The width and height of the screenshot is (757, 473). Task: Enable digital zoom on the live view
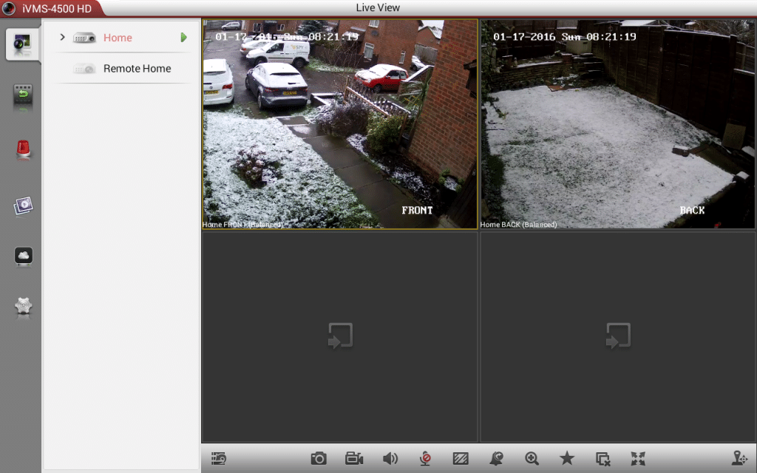click(x=531, y=458)
